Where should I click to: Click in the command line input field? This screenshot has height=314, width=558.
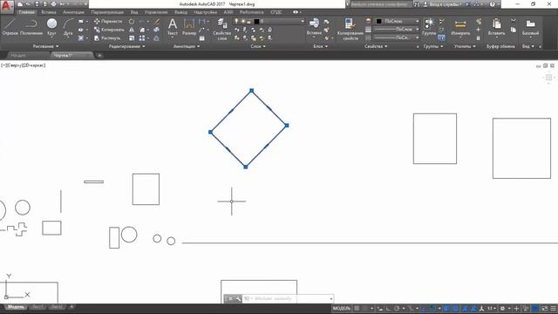[x=289, y=298]
